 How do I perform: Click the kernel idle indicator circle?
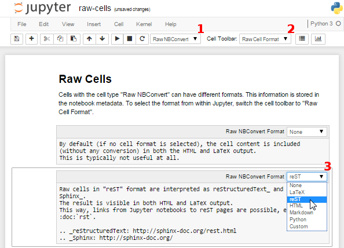338,24
